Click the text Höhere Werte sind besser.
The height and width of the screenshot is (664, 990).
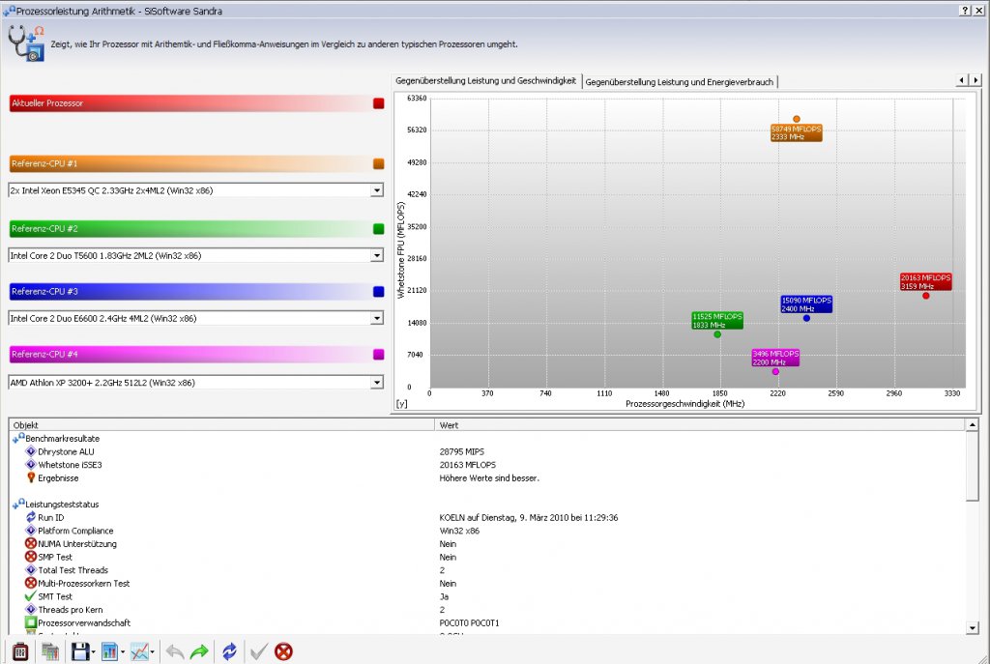pyautogui.click(x=489, y=477)
